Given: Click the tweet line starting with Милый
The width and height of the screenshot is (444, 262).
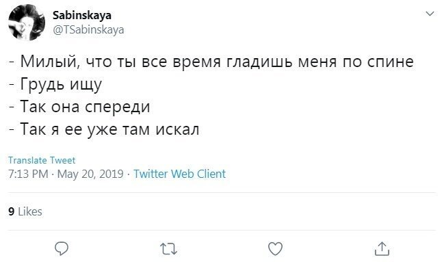Looking at the screenshot, I should [x=211, y=62].
